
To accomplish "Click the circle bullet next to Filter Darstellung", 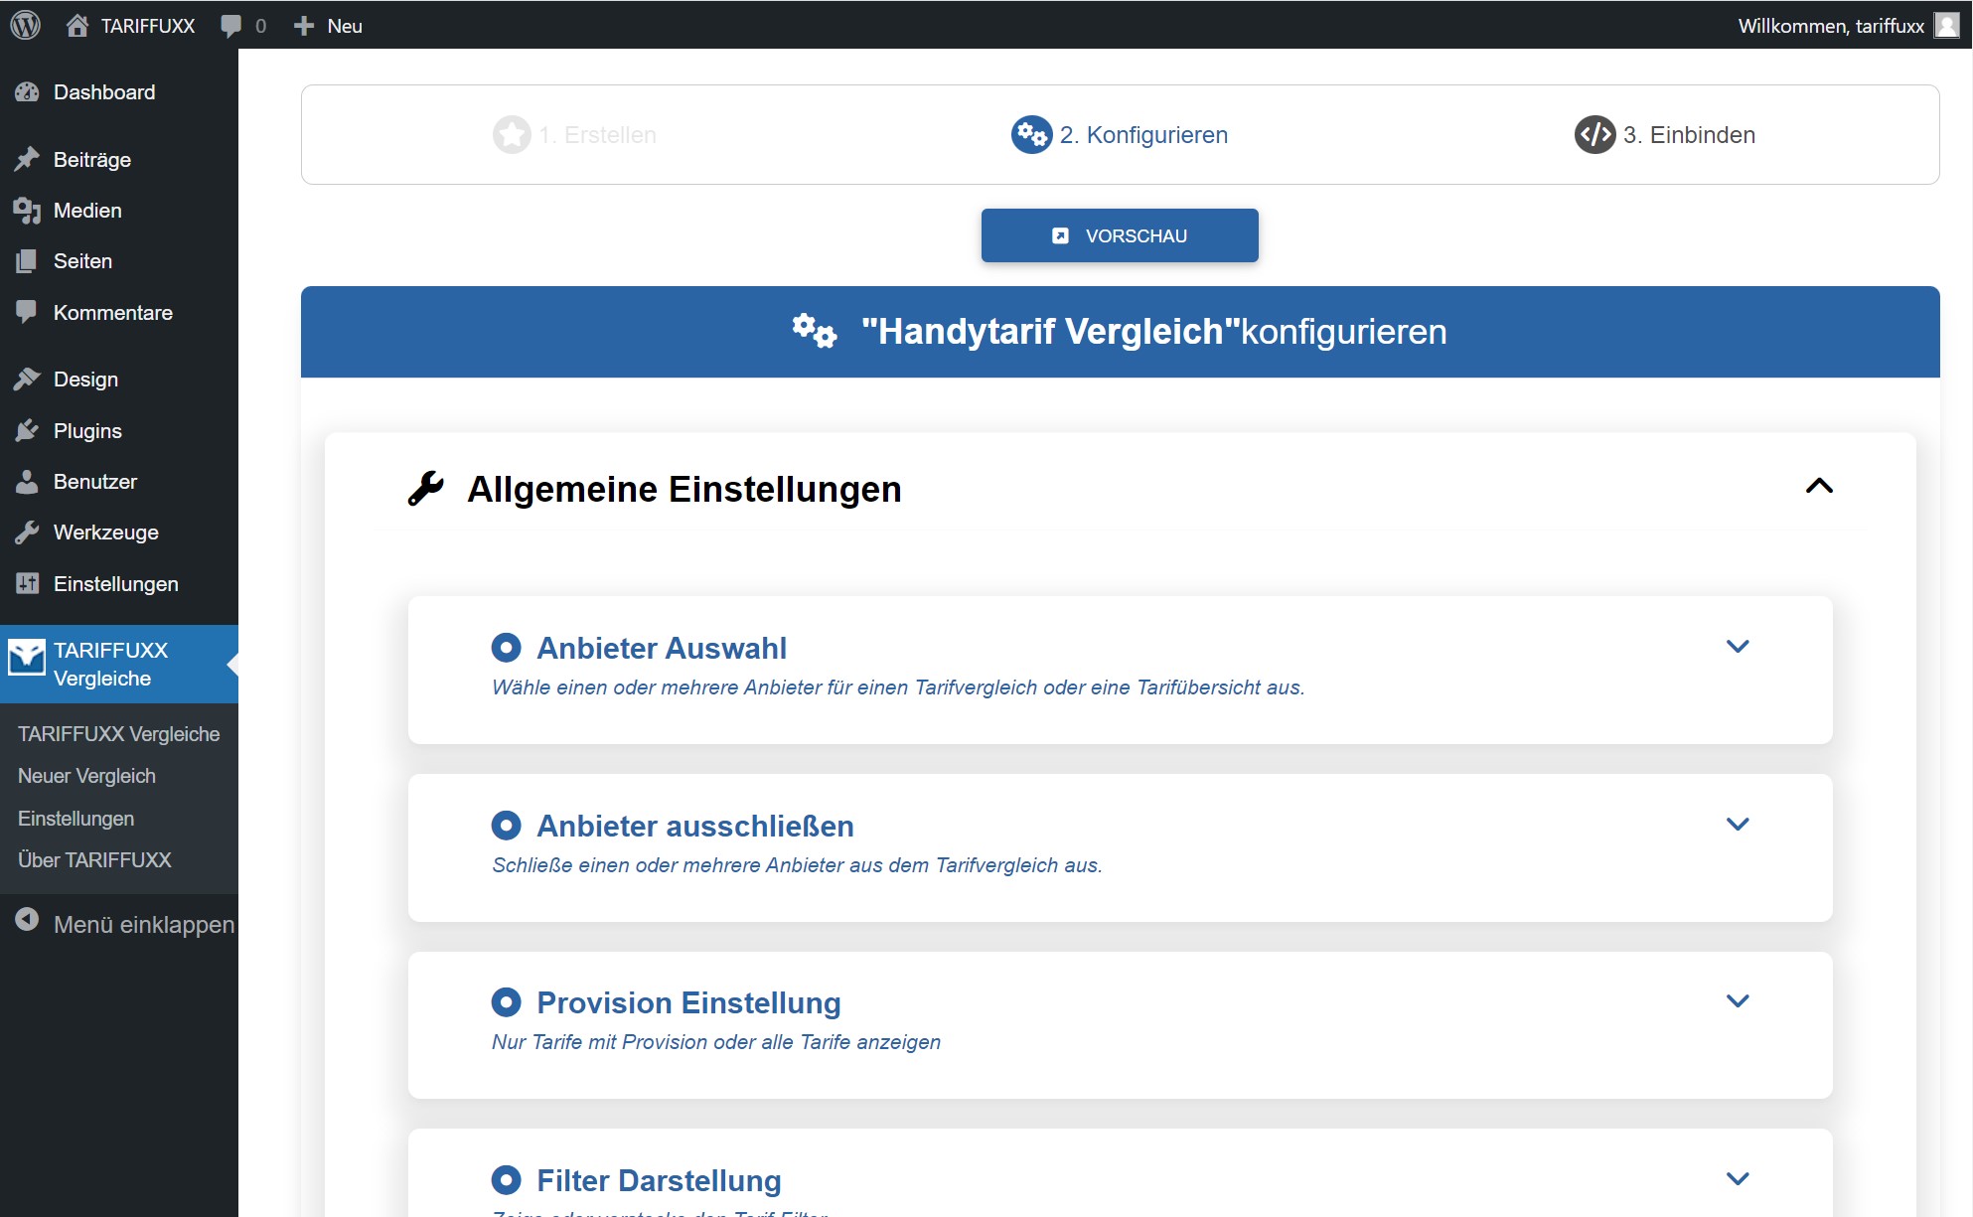I will point(506,1179).
